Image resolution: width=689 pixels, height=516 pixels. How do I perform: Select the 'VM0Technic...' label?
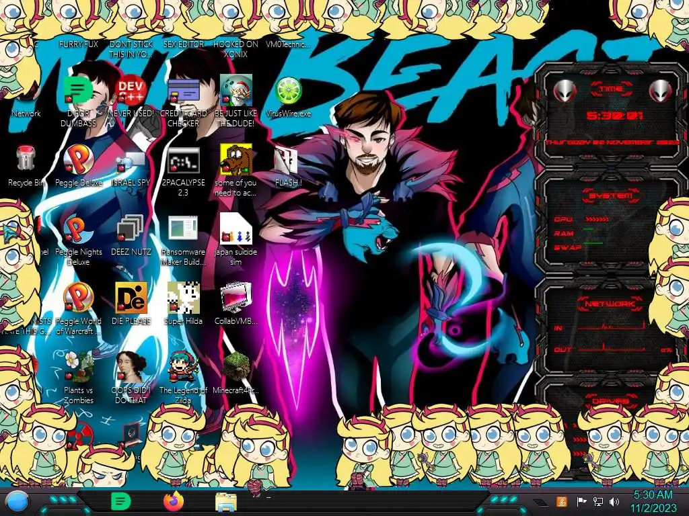tap(288, 44)
